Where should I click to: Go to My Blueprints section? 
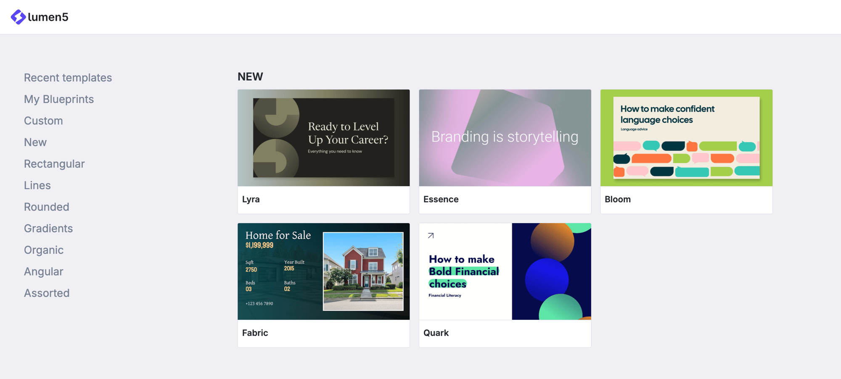click(x=59, y=99)
